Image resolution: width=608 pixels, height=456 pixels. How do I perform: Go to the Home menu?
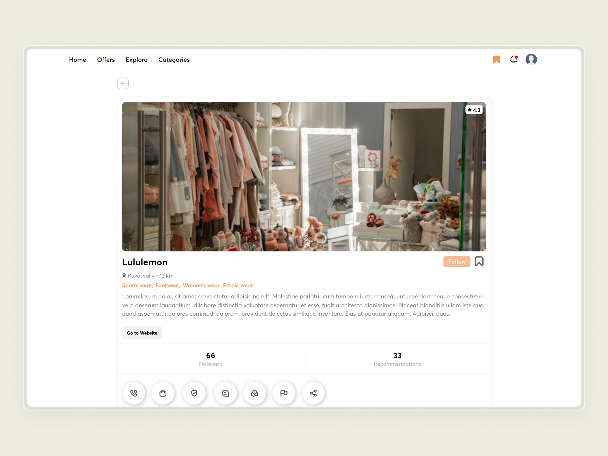78,60
